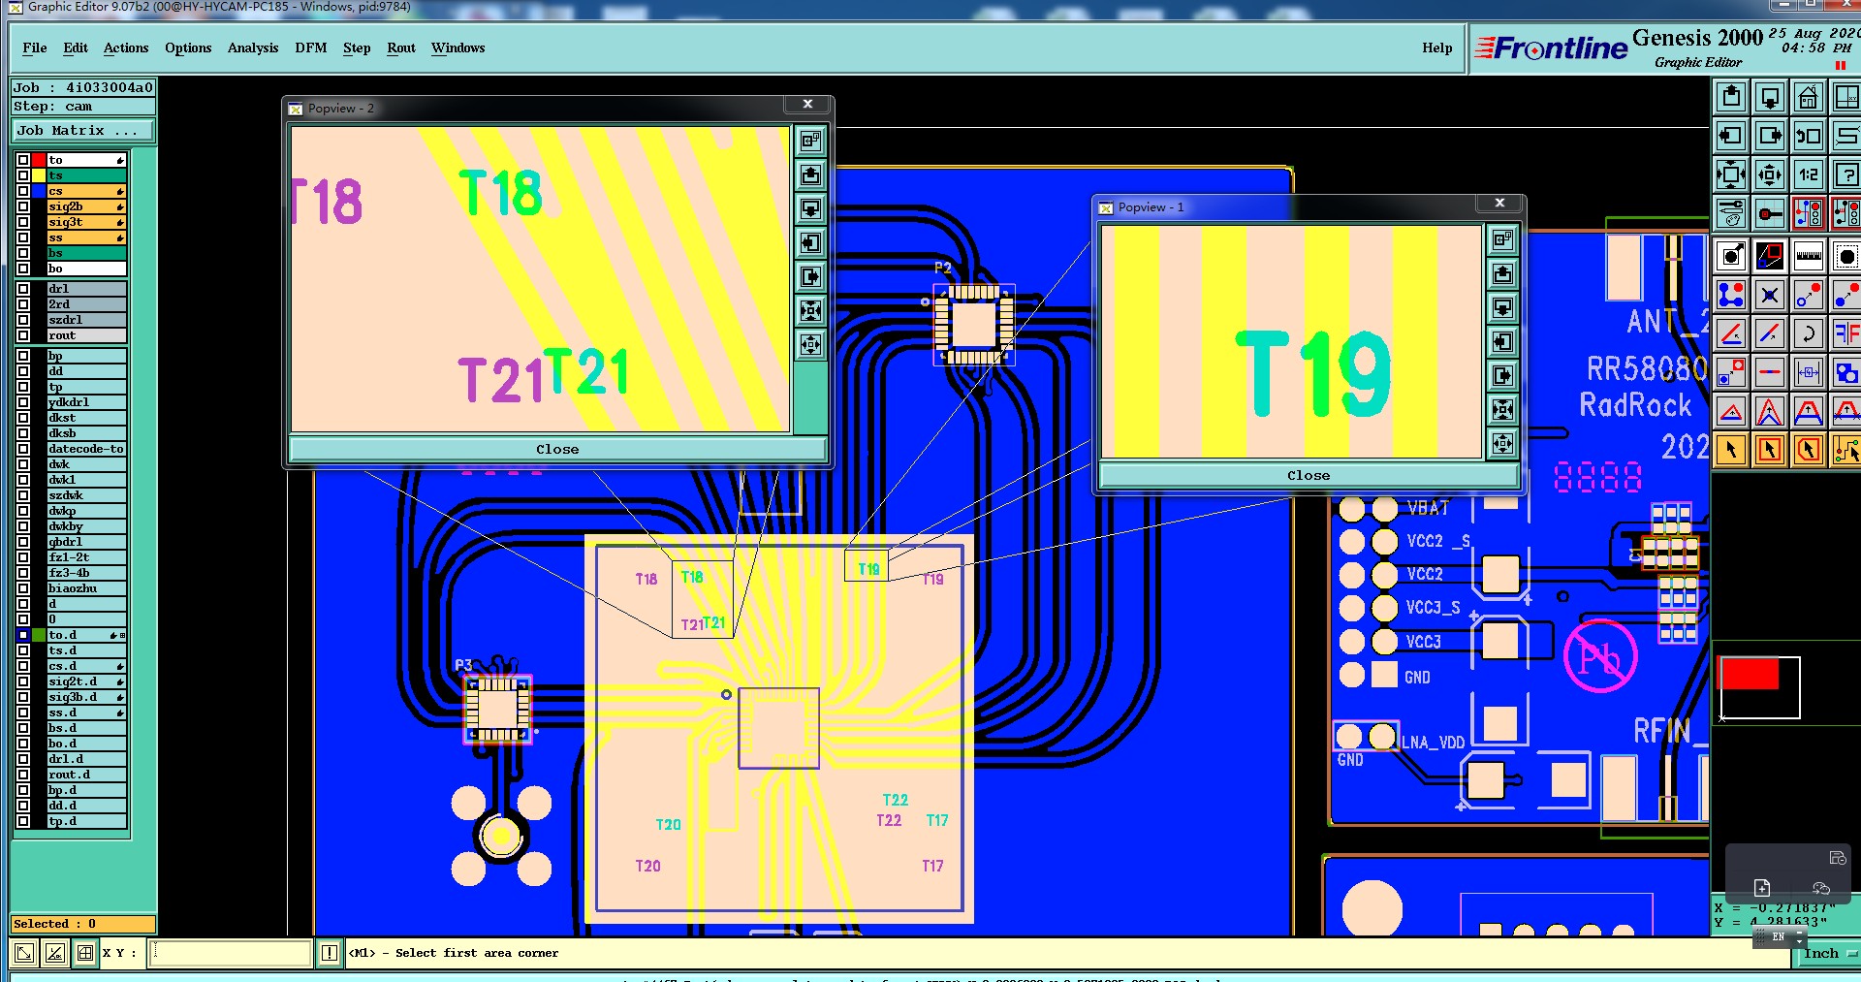Click the Job Matrix button
Screen dimensions: 1861x982
[82, 130]
